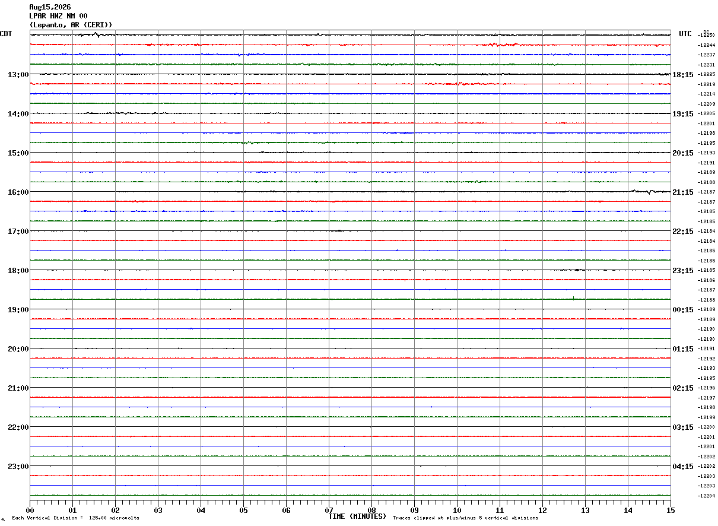Image resolution: width=718 pixels, height=526 pixels.
Task: Click the UTC timezone label
Action: [685, 34]
